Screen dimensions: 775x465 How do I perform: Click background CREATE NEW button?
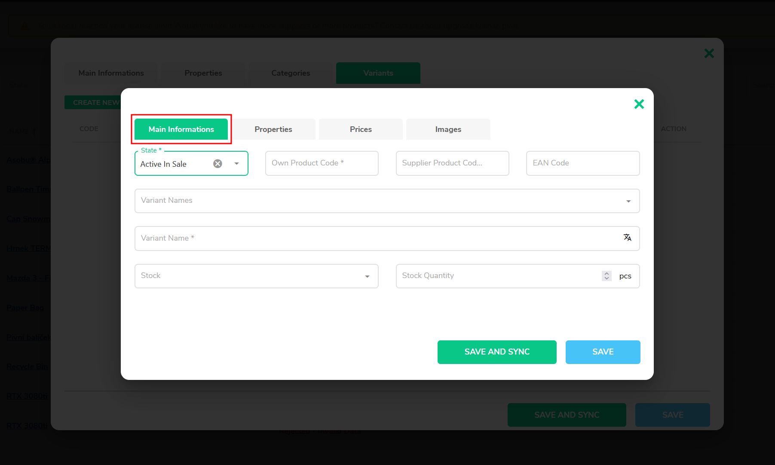[93, 102]
